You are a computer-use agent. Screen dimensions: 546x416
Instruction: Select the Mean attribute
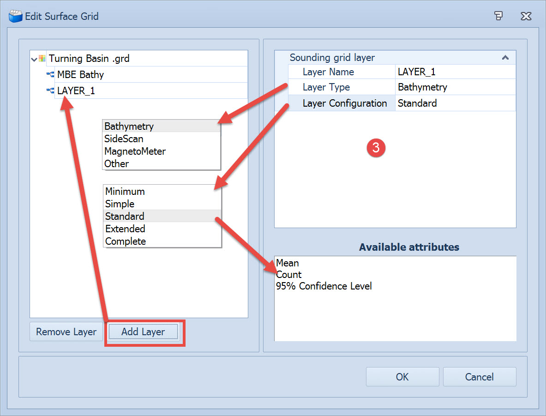tap(287, 263)
